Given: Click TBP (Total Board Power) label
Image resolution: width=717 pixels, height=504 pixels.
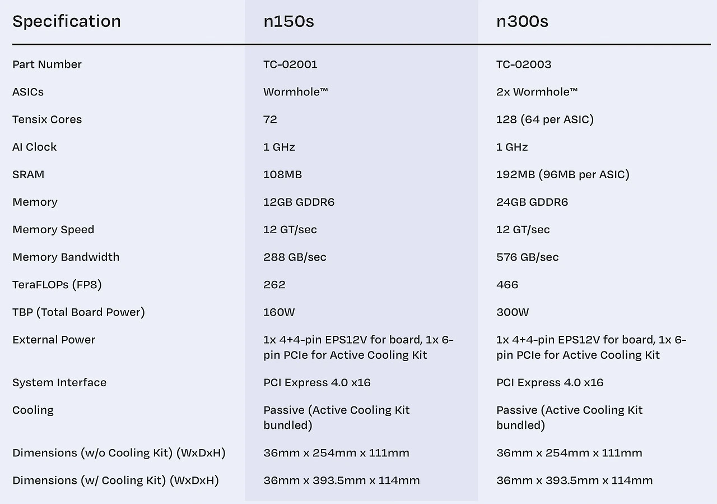Looking at the screenshot, I should click(x=78, y=312).
